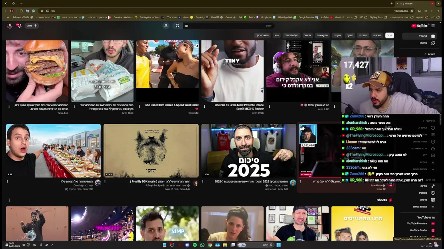Show hidden taskbar tray icons
The width and height of the screenshot is (444, 249).
coord(52,245)
